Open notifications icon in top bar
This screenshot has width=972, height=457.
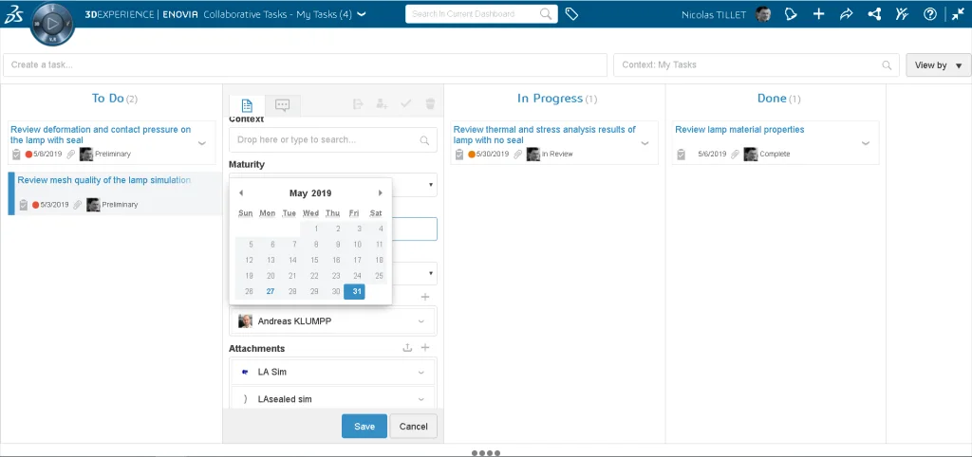click(x=791, y=14)
